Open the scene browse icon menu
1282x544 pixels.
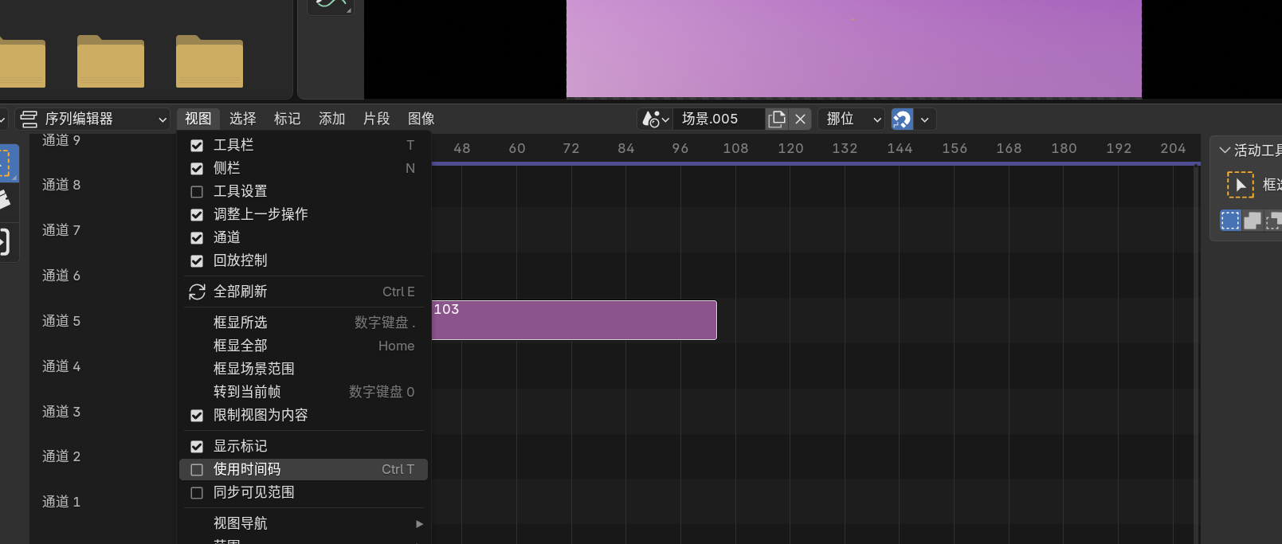655,119
